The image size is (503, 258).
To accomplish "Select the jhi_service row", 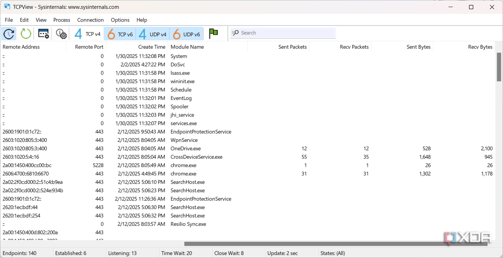I will click(248, 115).
